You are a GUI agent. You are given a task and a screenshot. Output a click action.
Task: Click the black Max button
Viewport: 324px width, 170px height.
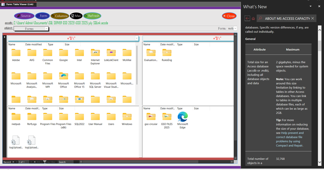(76, 16)
